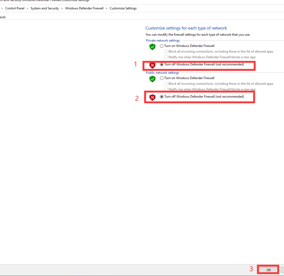Navigate to System and Security breadcrumb

45,8
